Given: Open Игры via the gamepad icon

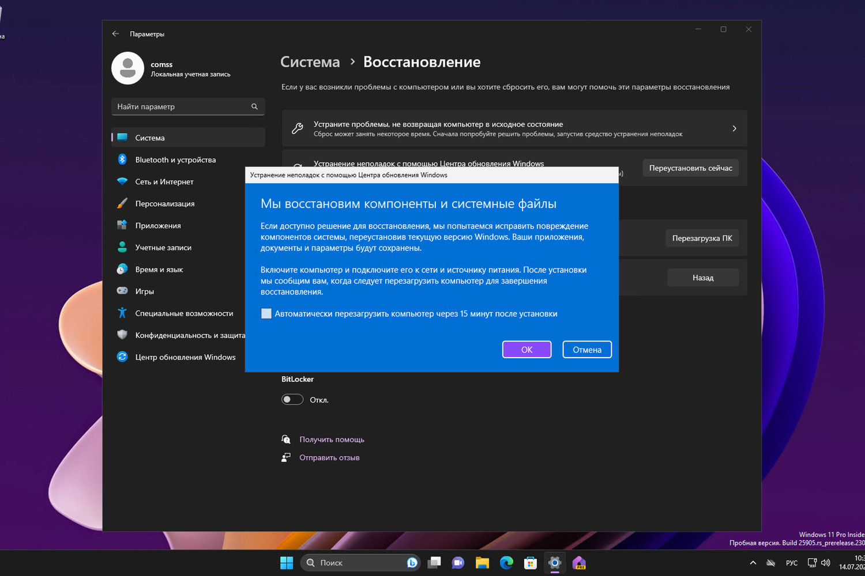Looking at the screenshot, I should [122, 291].
